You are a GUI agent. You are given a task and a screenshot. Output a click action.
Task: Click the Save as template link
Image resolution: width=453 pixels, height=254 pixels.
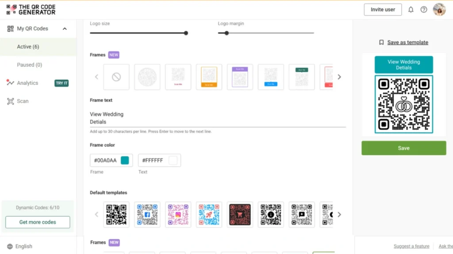click(x=407, y=42)
